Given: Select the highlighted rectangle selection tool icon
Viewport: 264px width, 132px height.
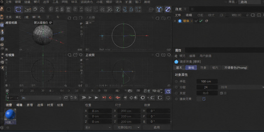Looking at the screenshot, I should [18, 9].
